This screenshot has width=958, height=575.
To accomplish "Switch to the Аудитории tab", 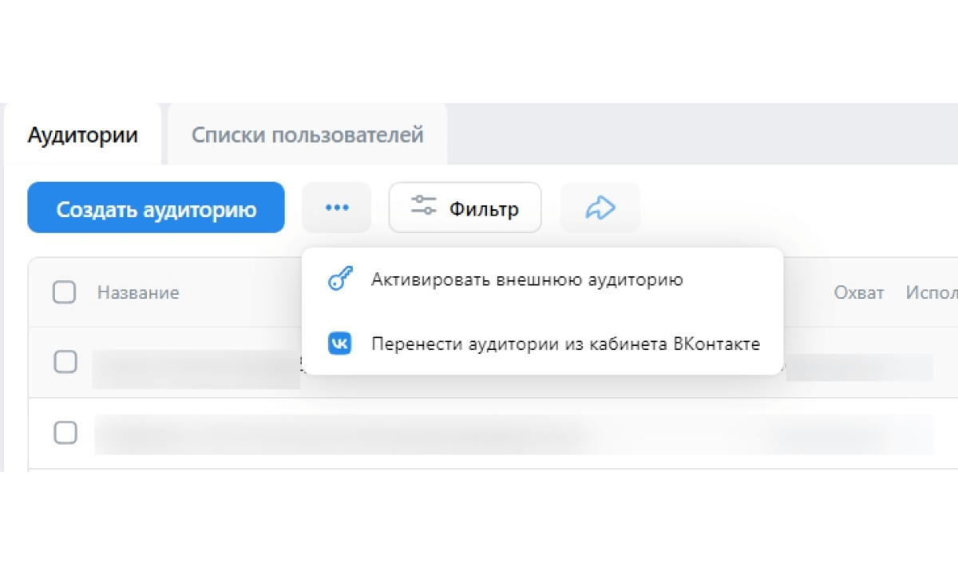I will click(x=82, y=134).
